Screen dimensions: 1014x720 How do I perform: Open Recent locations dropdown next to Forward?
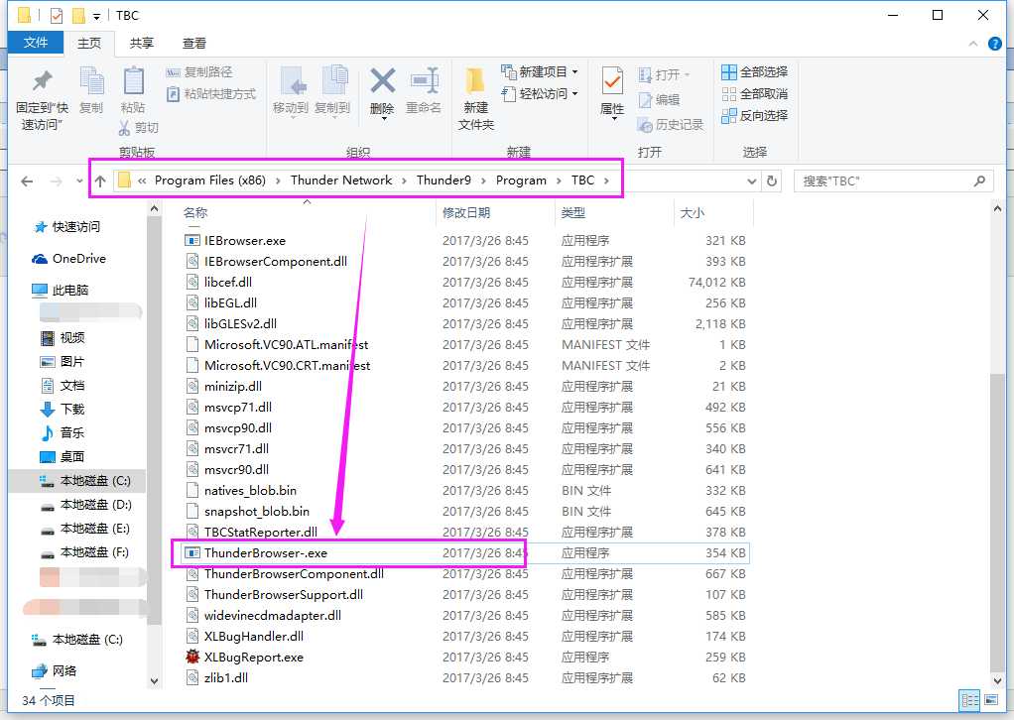click(x=79, y=181)
